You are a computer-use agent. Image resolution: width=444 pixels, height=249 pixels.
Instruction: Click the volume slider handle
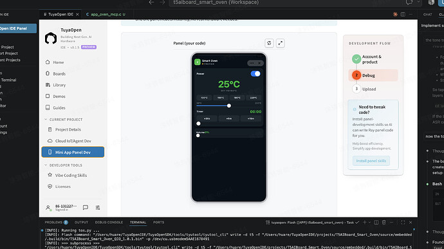tap(198, 135)
